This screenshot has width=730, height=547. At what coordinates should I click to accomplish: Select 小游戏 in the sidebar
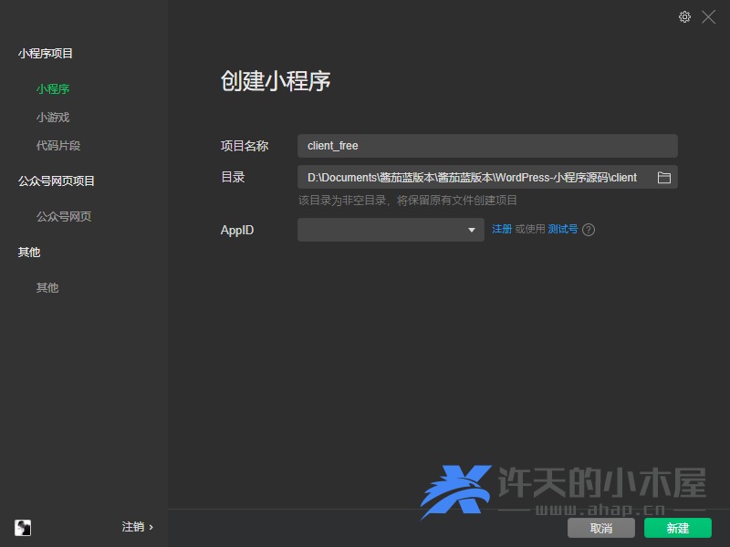[53, 118]
